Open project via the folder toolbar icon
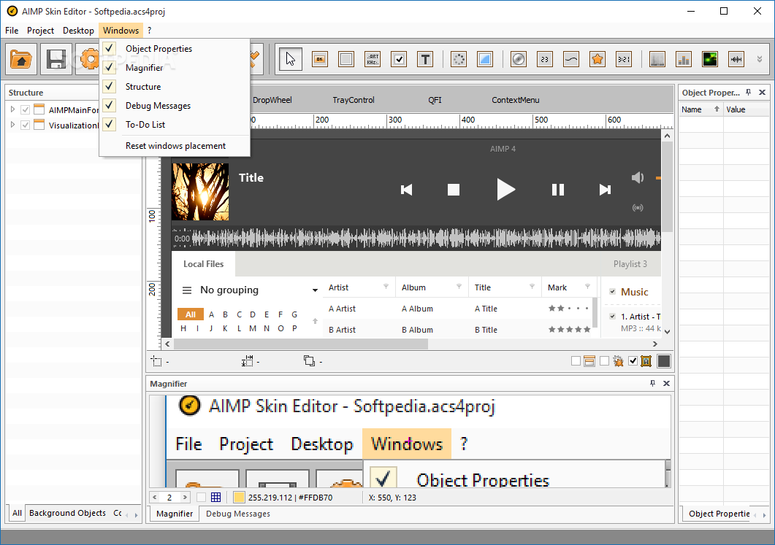This screenshot has width=775, height=545. [21, 59]
